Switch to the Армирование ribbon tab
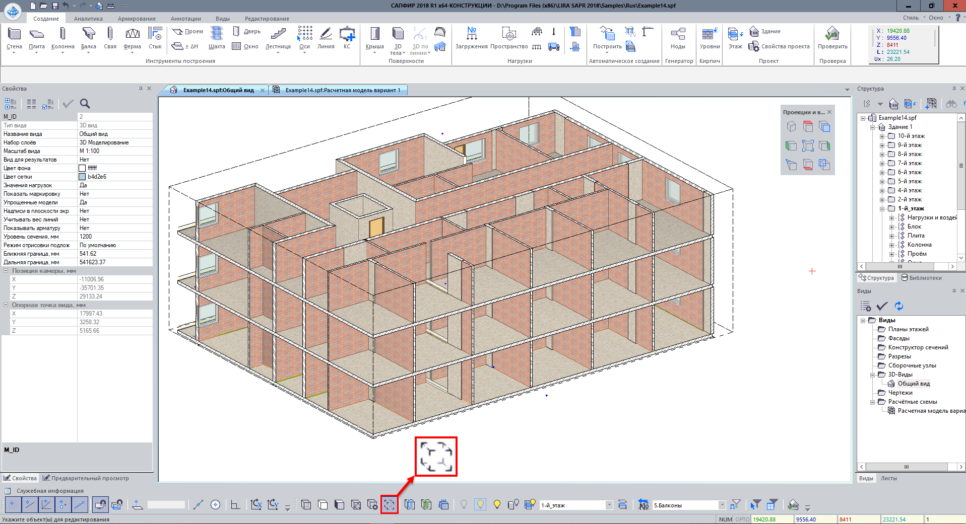 [x=137, y=19]
